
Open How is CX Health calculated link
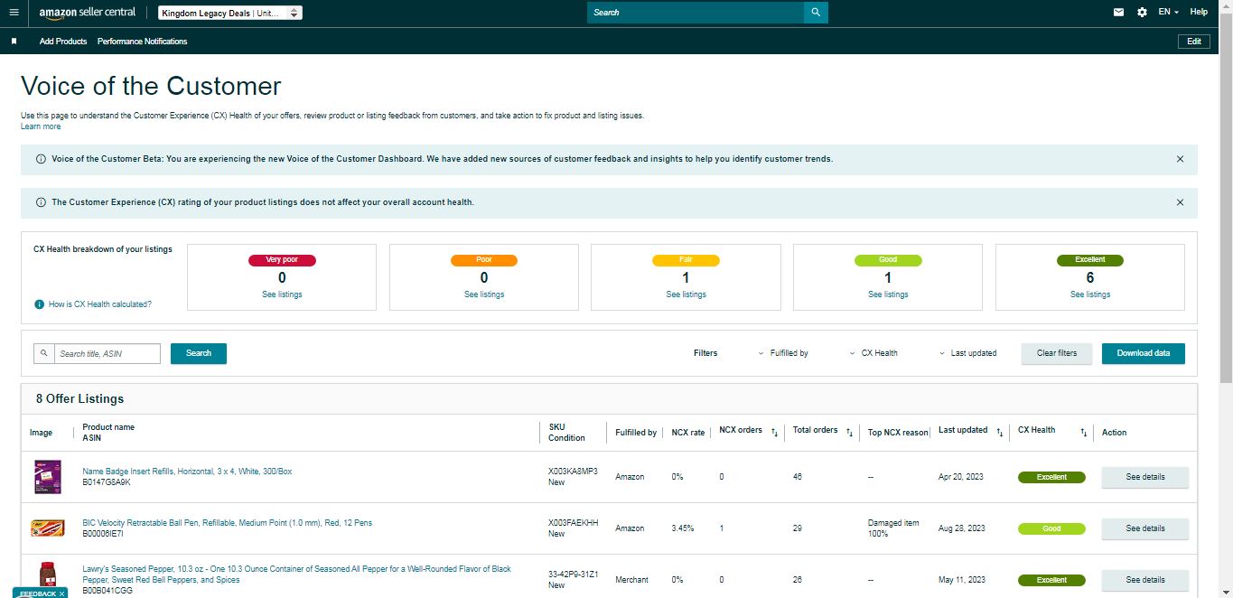(100, 304)
